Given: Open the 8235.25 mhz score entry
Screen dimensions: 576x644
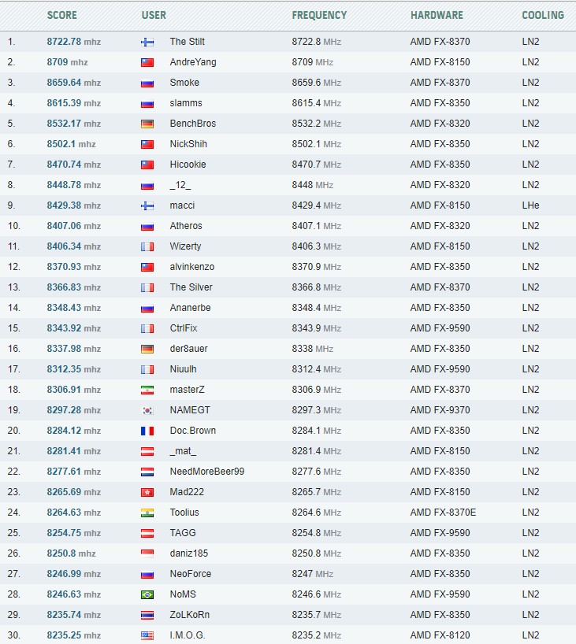Looking at the screenshot, I should 73,635.
